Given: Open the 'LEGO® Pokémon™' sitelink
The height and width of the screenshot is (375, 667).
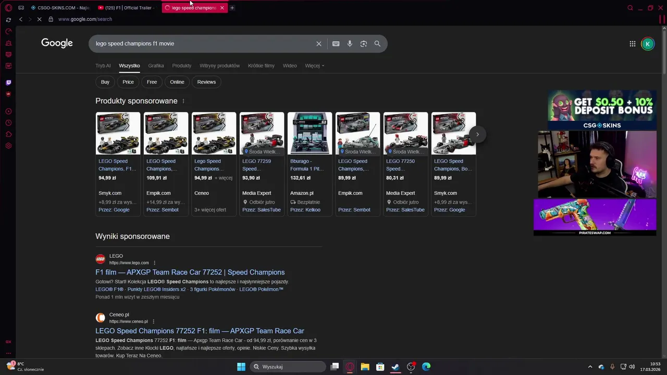Looking at the screenshot, I should [x=261, y=289].
